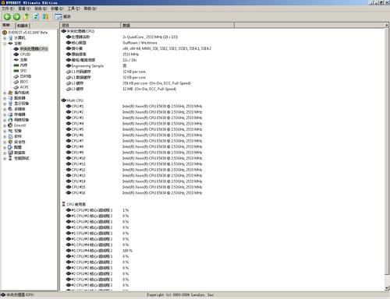Expand the DirectX tree node

(5, 125)
